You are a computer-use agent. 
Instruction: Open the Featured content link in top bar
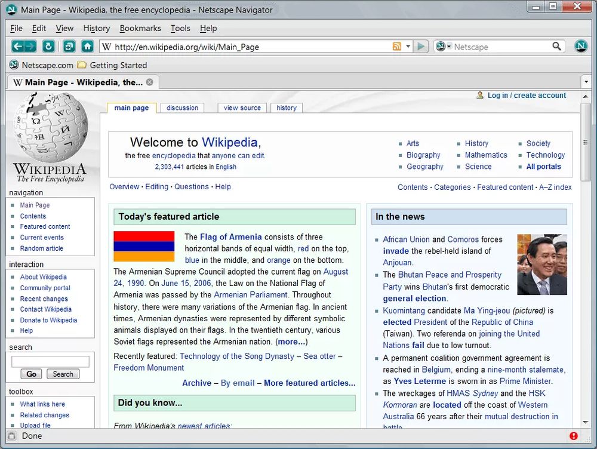[x=505, y=187]
